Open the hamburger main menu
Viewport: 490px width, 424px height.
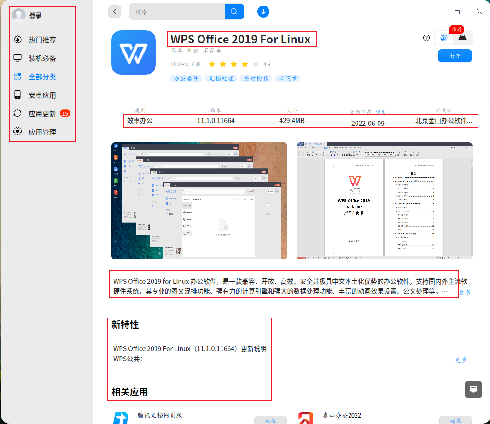point(411,12)
